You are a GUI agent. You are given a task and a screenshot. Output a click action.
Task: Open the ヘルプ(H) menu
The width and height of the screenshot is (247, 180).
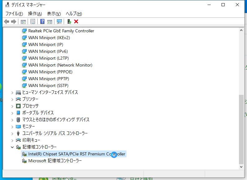click(74, 14)
